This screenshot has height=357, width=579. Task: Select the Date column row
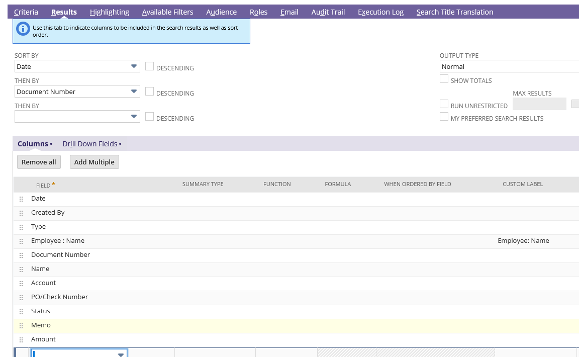click(296, 199)
